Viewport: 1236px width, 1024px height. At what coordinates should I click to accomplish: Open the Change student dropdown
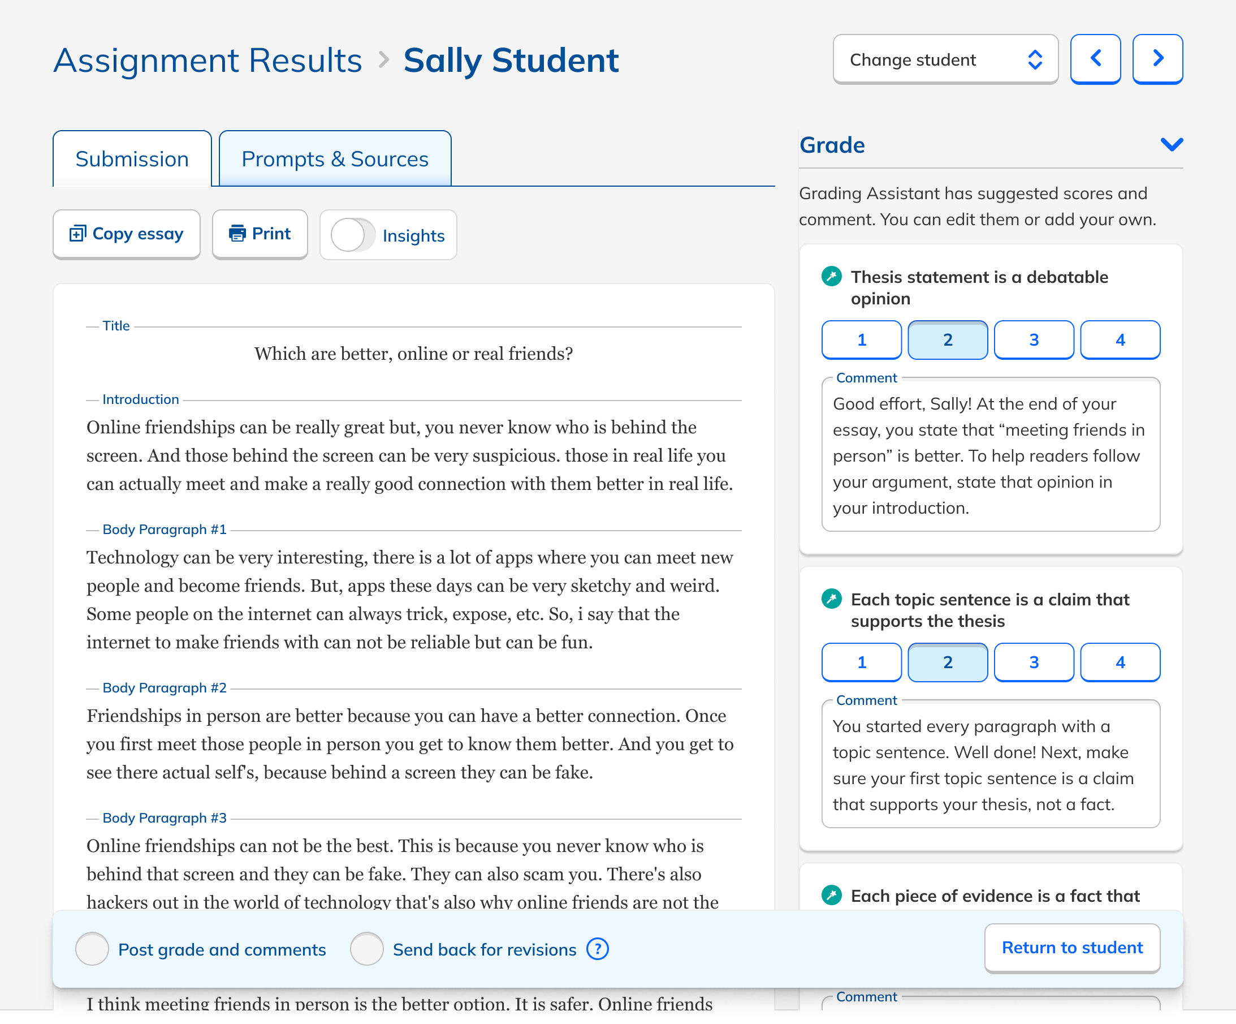945,59
